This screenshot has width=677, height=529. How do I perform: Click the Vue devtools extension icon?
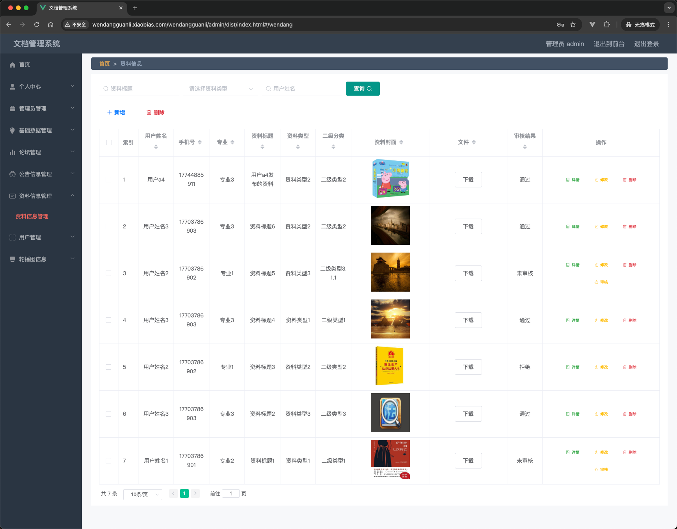click(592, 25)
